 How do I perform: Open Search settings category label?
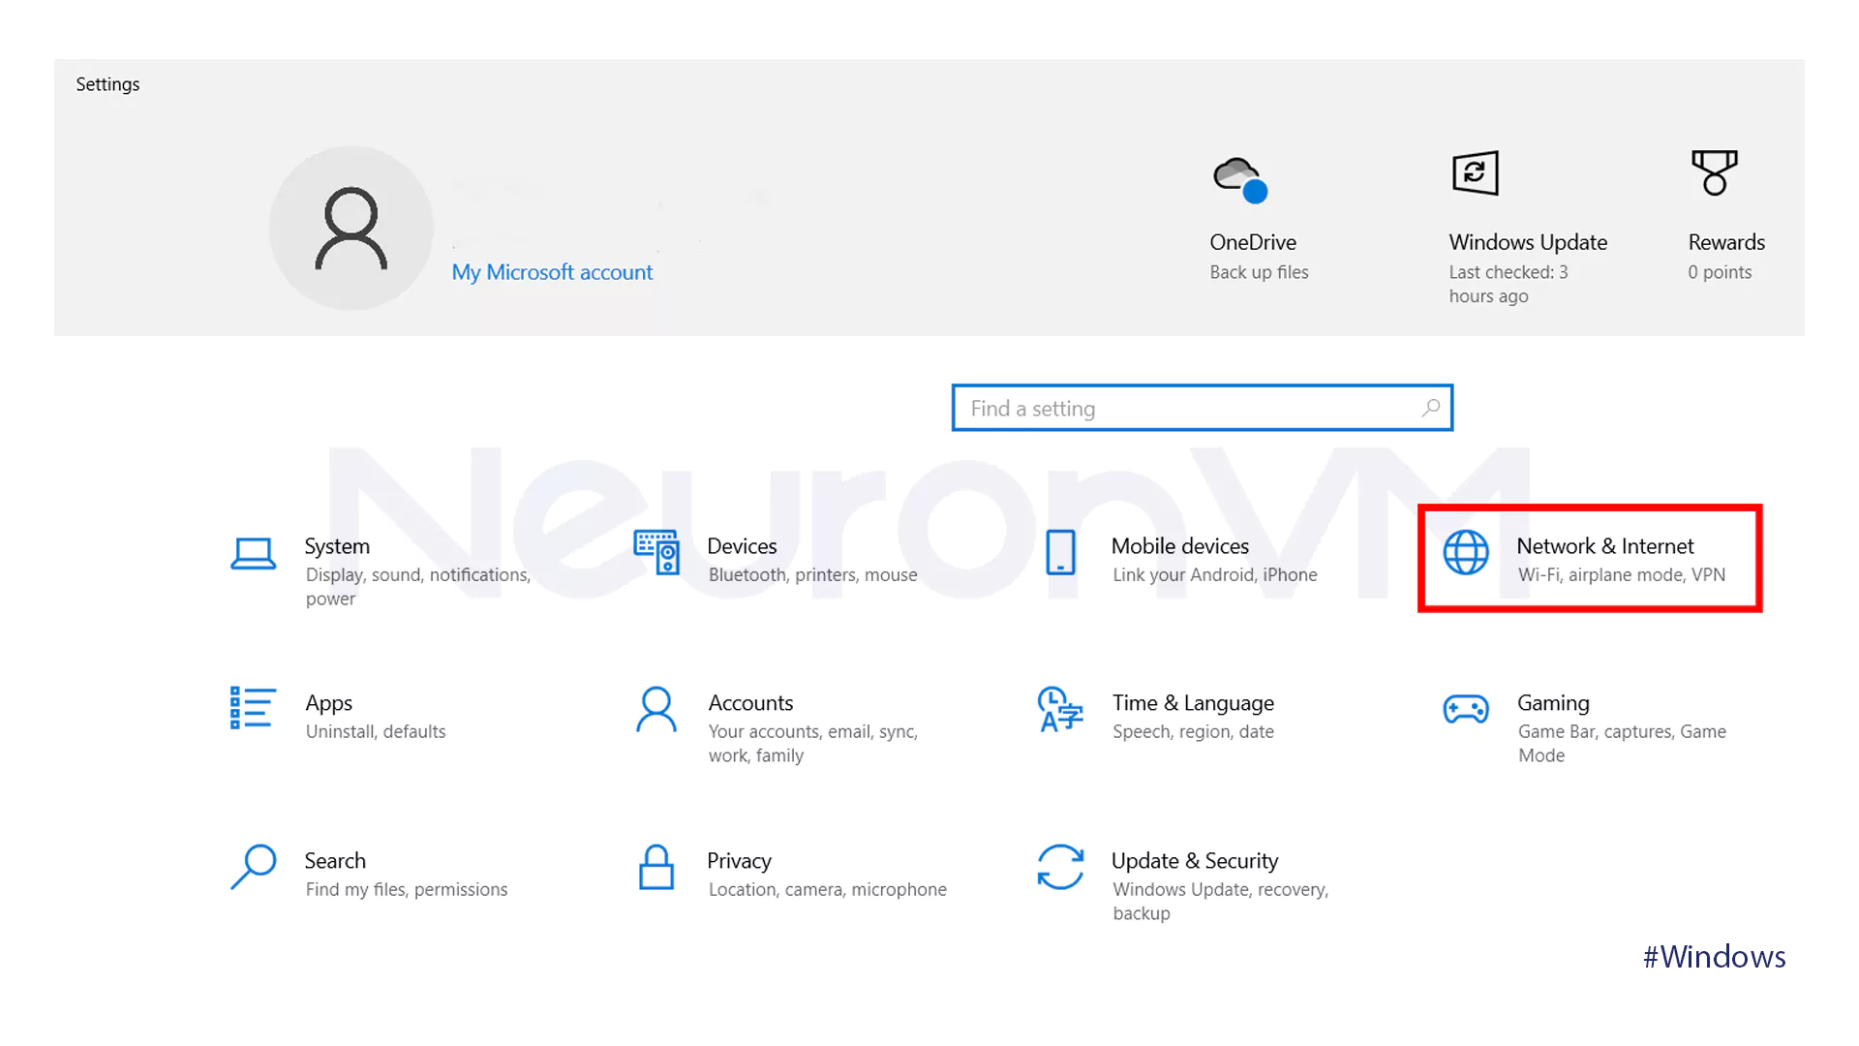pyautogui.click(x=335, y=861)
